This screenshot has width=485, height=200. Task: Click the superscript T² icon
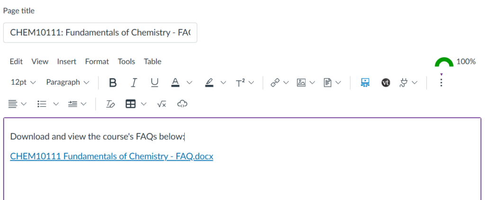(240, 83)
